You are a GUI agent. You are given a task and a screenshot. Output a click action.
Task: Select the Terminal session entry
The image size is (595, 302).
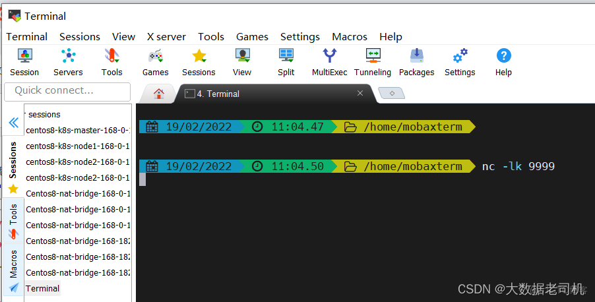(x=42, y=288)
